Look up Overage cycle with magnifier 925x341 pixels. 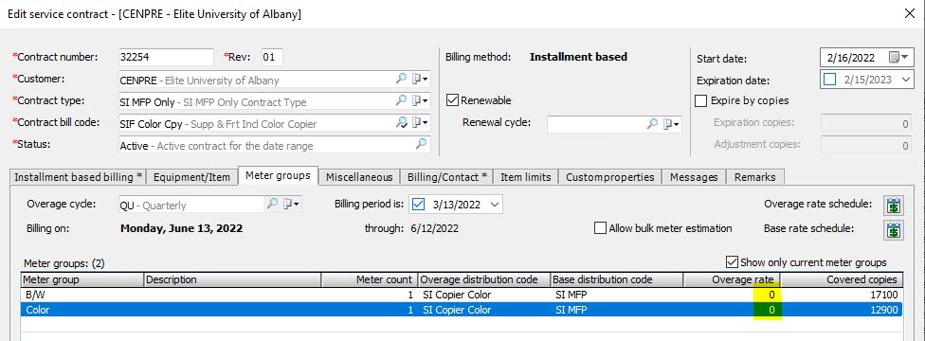272,205
